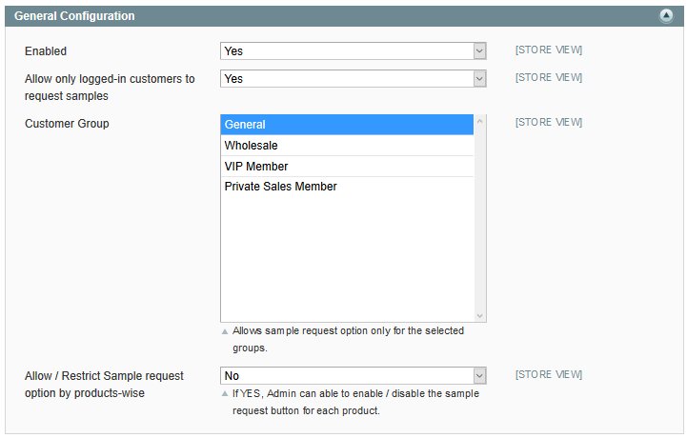This screenshot has height=438, width=687.
Task: Click the Customer Group list scrollbar track
Action: [x=480, y=219]
